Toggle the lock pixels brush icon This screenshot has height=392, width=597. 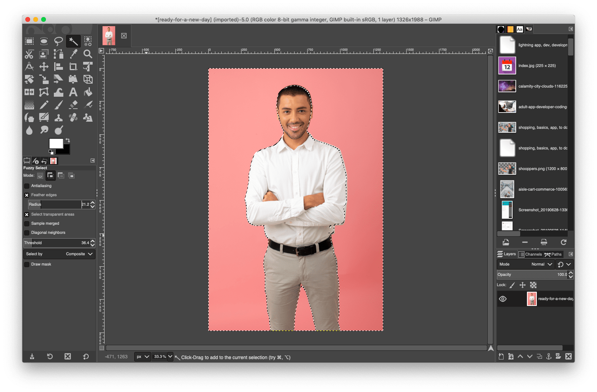512,285
